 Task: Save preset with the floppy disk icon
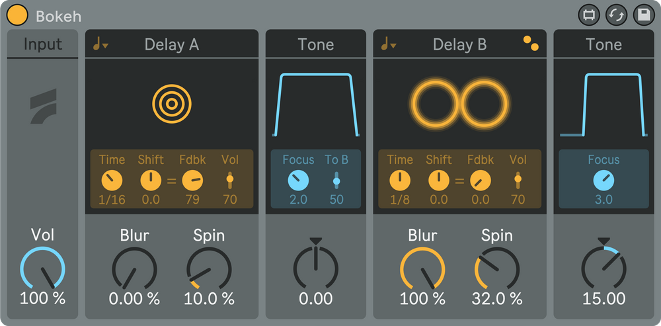(644, 15)
